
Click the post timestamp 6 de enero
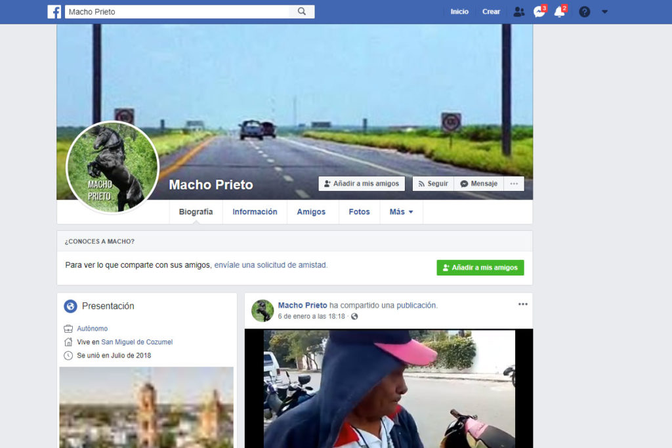pyautogui.click(x=311, y=316)
